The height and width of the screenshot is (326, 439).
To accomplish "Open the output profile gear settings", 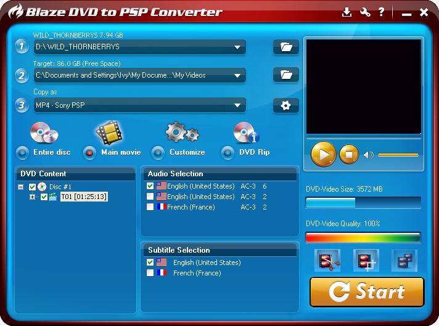I will click(285, 105).
